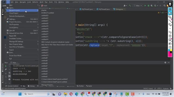Click the wrench icon in Run panel
Viewport: 174px width, 97px height.
(6, 70)
